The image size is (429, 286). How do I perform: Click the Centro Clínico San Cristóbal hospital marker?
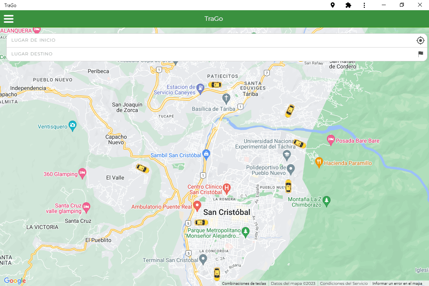(x=226, y=188)
